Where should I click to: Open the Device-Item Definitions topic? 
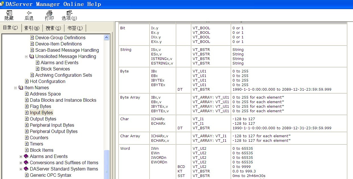coord(59,44)
